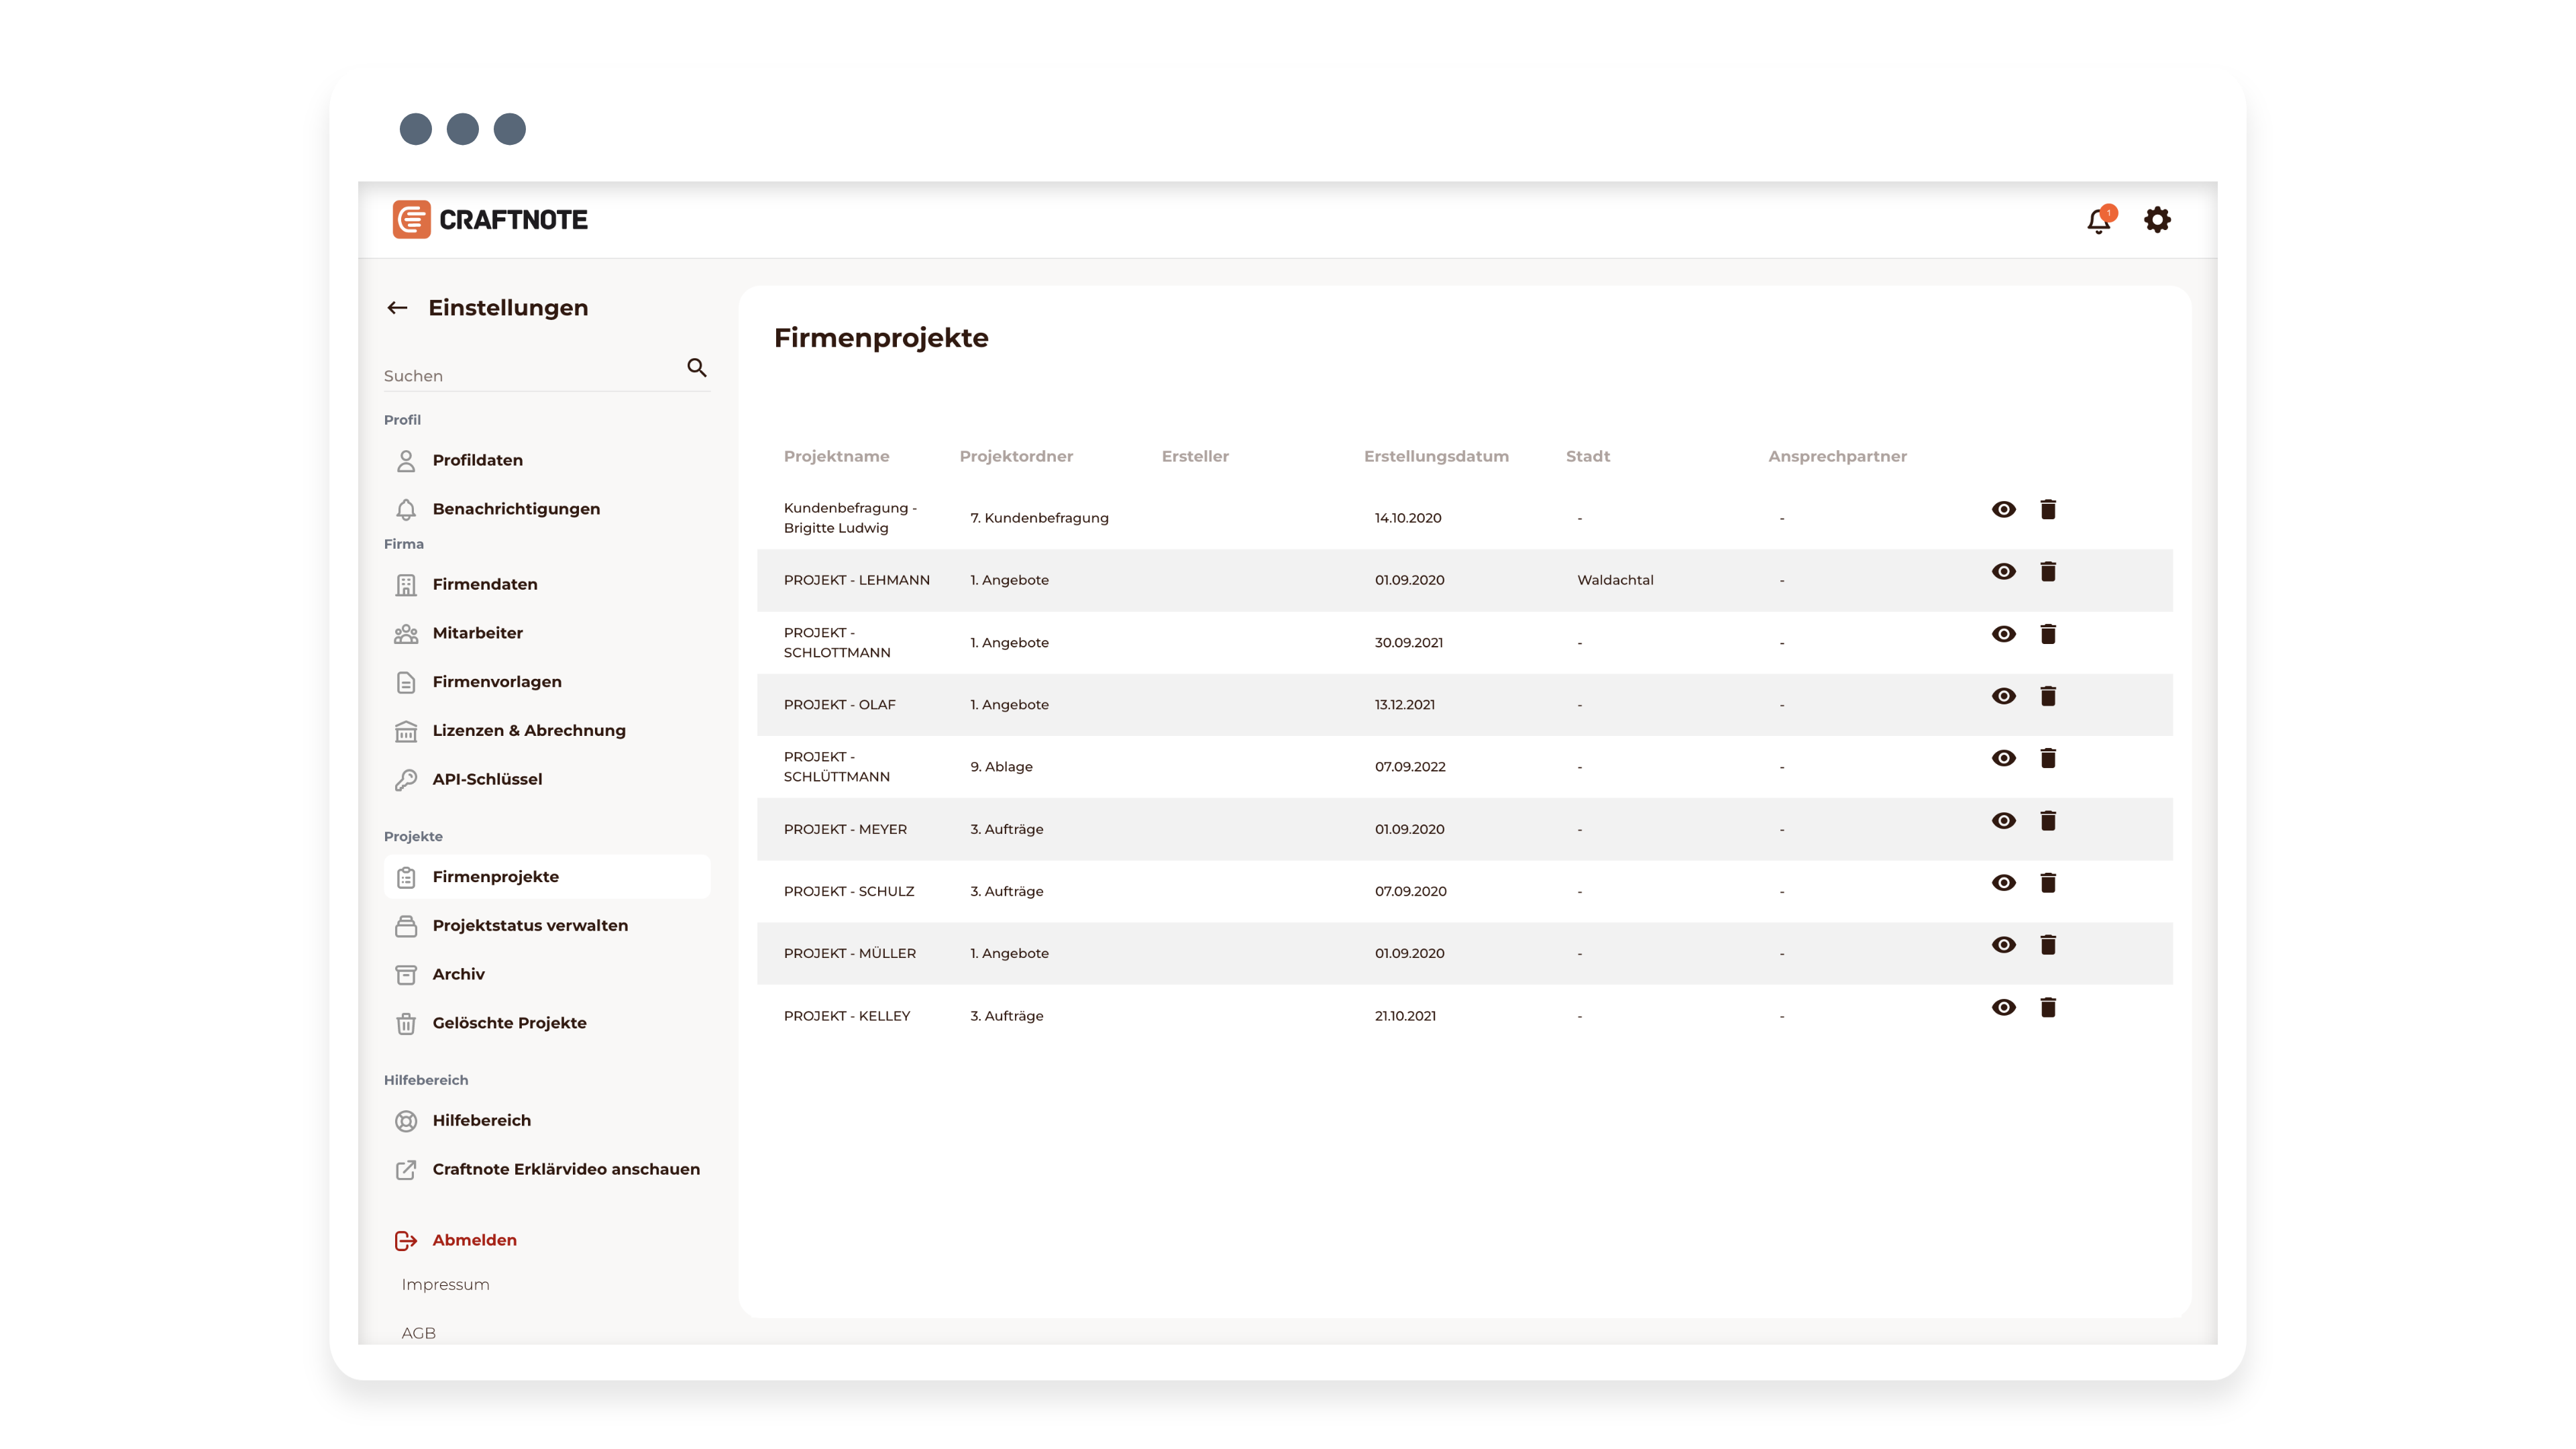Open the Impressum link
Screen dimensions: 2576x1449
pyautogui.click(x=445, y=1285)
